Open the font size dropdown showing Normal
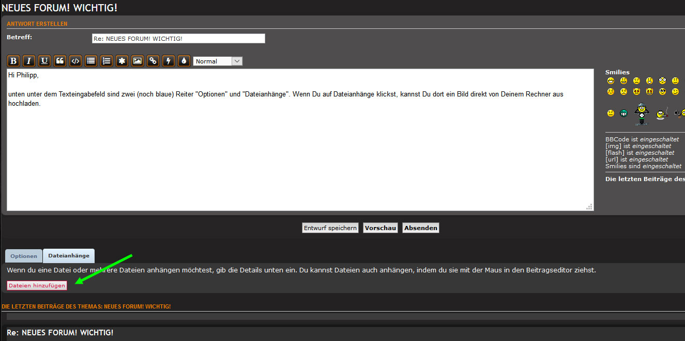The image size is (685, 341). click(x=218, y=61)
